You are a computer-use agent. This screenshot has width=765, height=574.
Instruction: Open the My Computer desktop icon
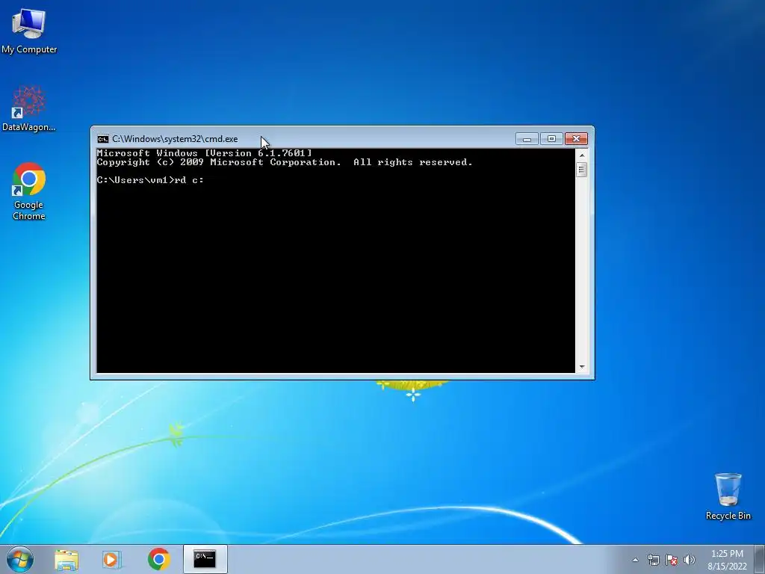(29, 29)
